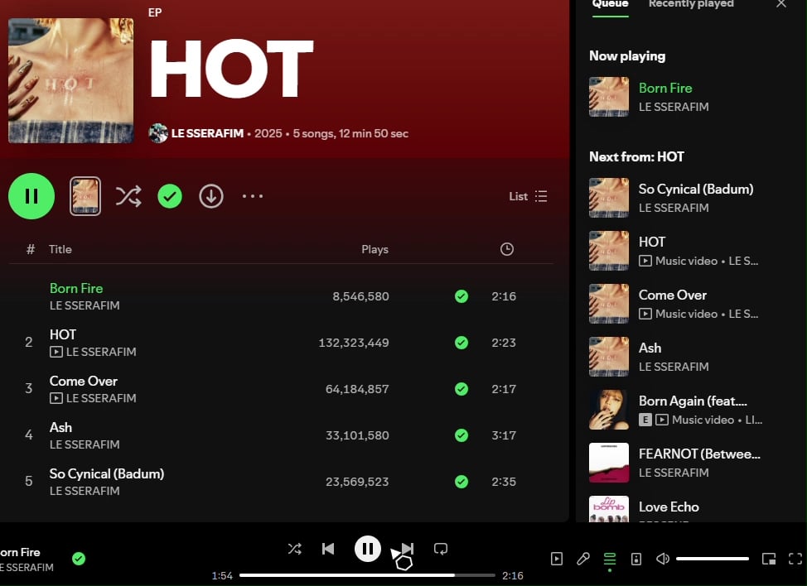Toggle repeat in the player bar
This screenshot has height=586, width=807.
point(441,549)
